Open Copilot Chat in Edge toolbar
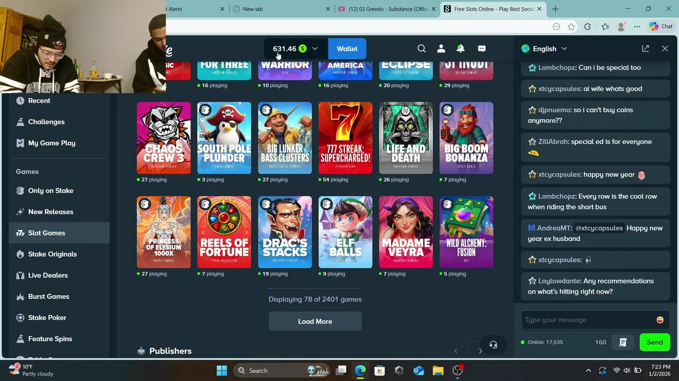The width and height of the screenshot is (679, 381). coord(660,26)
